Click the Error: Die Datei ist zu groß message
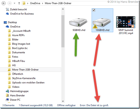The image size is (140, 109). [x=94, y=105]
